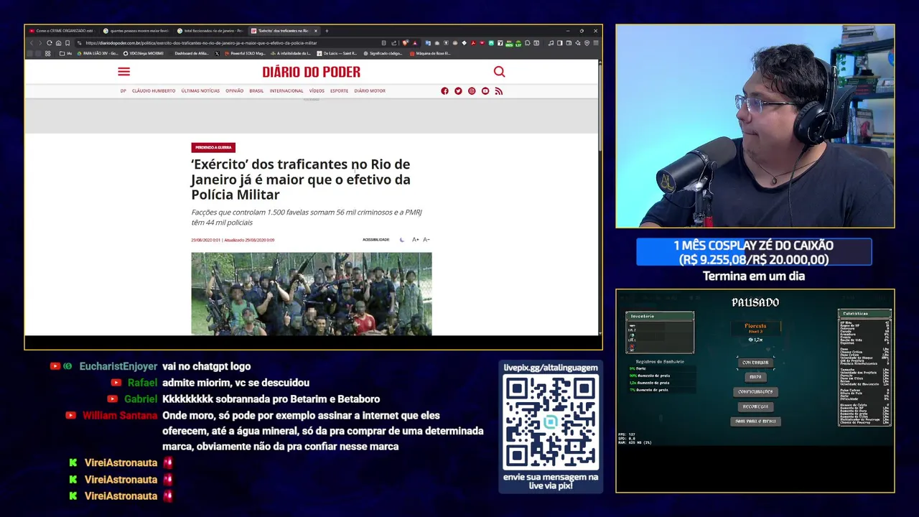Open Cláudio Humberto section
The image size is (919, 517).
tap(154, 91)
